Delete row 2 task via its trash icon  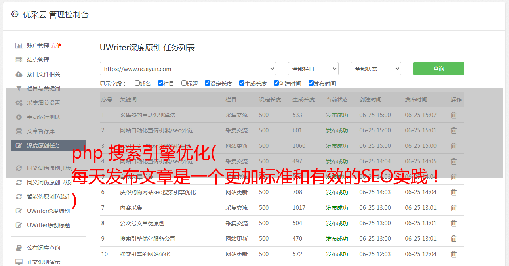click(x=454, y=130)
